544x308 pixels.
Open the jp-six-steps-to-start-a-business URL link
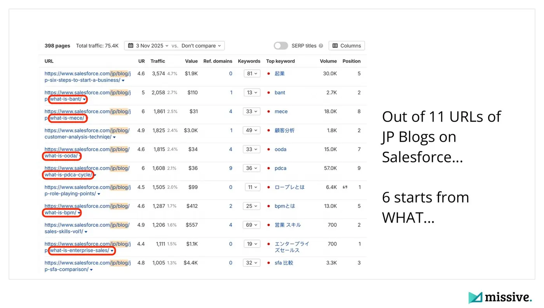pos(87,77)
